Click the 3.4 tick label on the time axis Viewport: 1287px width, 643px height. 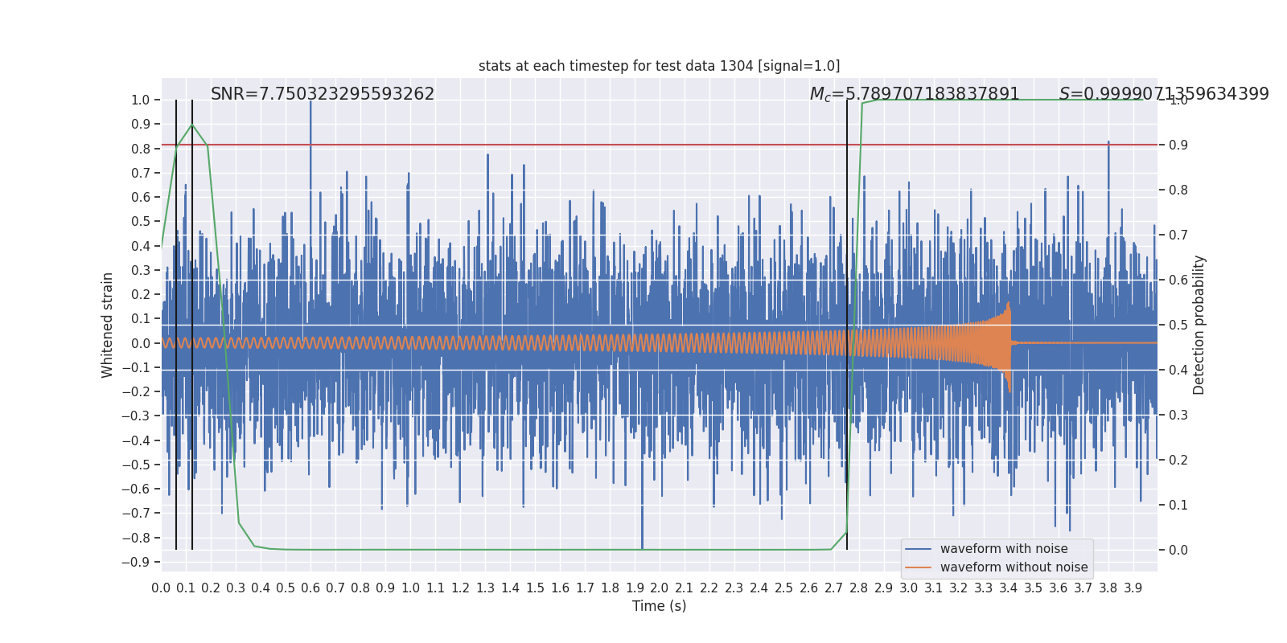pos(1008,588)
